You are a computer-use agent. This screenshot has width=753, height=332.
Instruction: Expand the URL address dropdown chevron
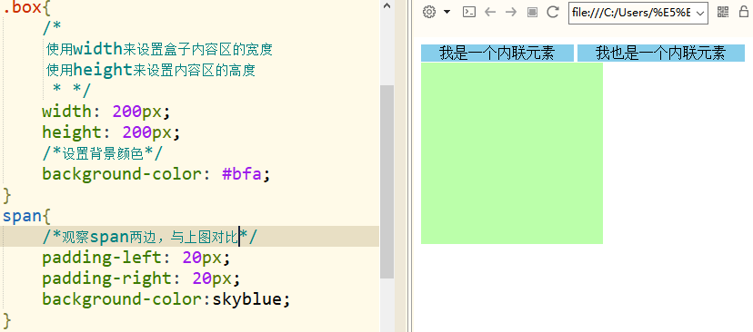700,14
